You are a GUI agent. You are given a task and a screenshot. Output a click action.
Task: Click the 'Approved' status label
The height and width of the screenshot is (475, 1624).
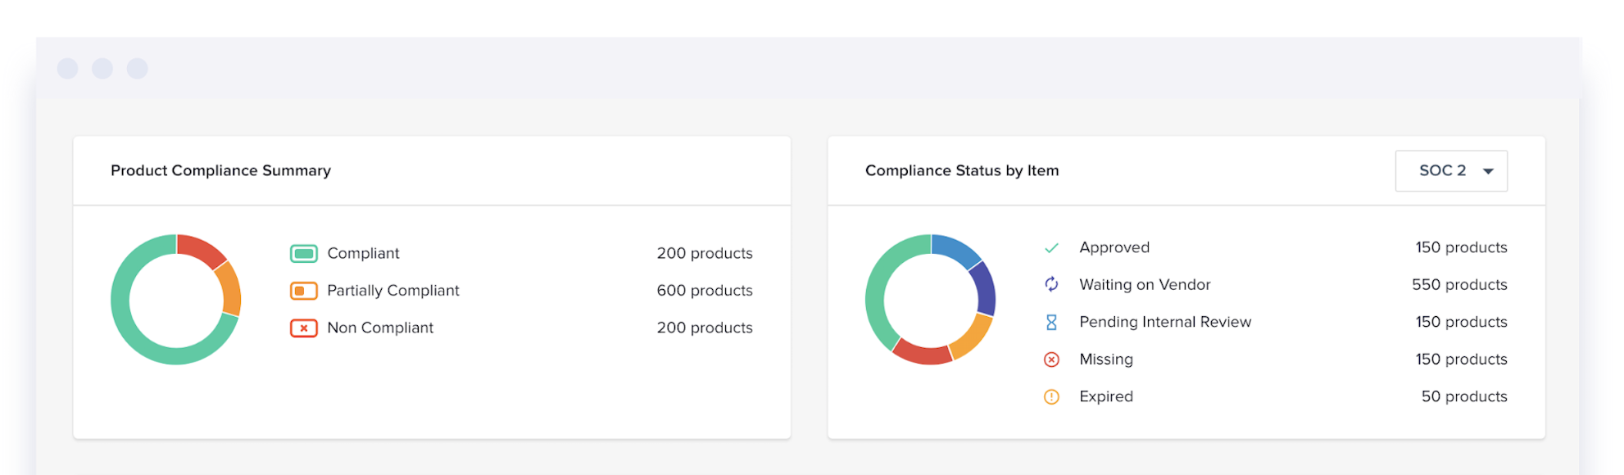pos(1114,247)
